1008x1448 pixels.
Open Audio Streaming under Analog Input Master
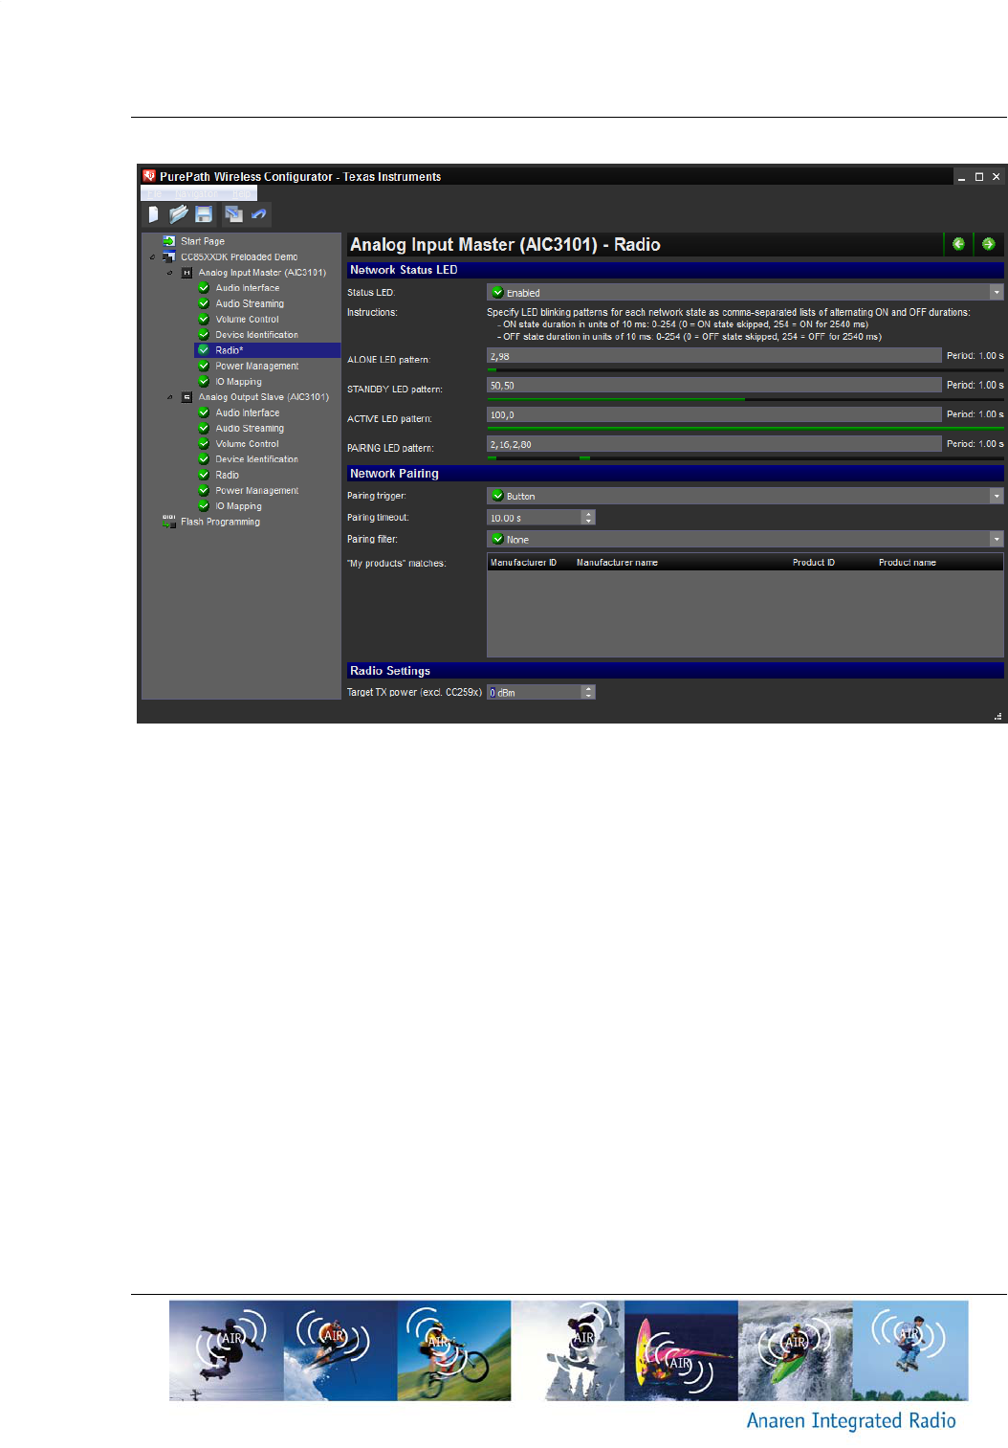tap(250, 303)
